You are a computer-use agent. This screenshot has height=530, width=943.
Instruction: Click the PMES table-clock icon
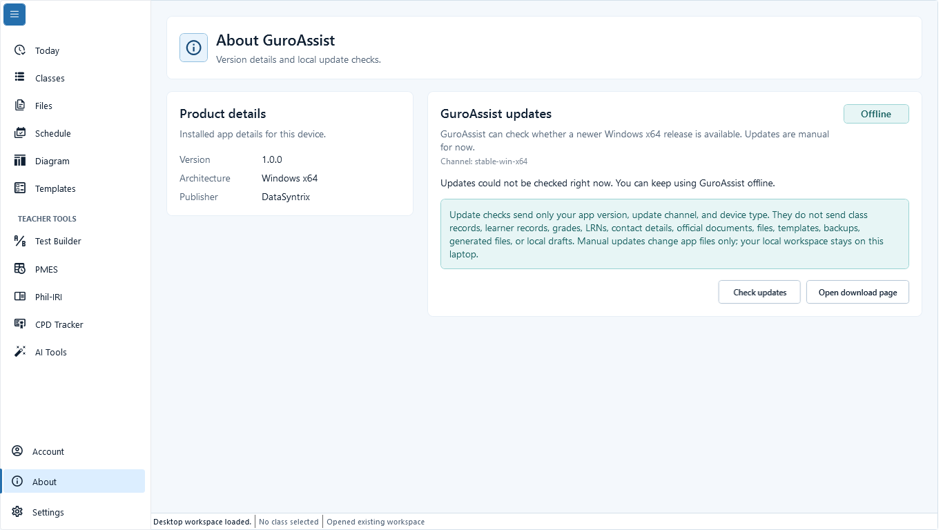(x=20, y=269)
